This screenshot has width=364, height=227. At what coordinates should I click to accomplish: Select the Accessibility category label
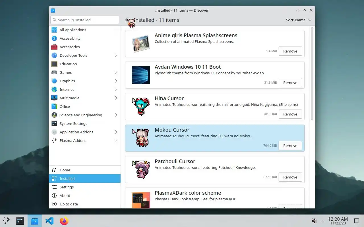(x=70, y=38)
